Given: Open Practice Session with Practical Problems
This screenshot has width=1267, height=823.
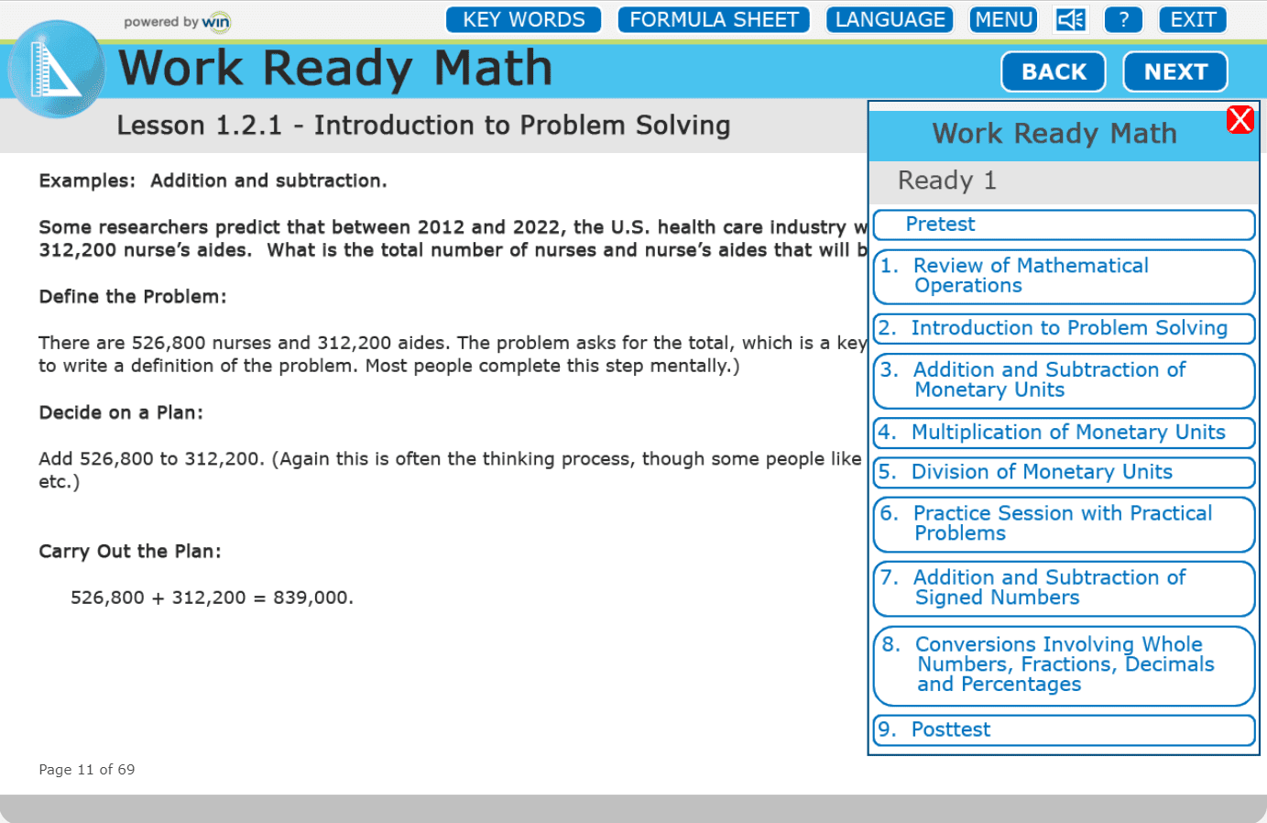Looking at the screenshot, I should 1064,523.
